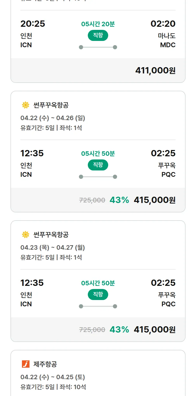Screen dimensions: 196x396
Task: Click the route line on the 04.22 flight card
Action: coord(98,177)
